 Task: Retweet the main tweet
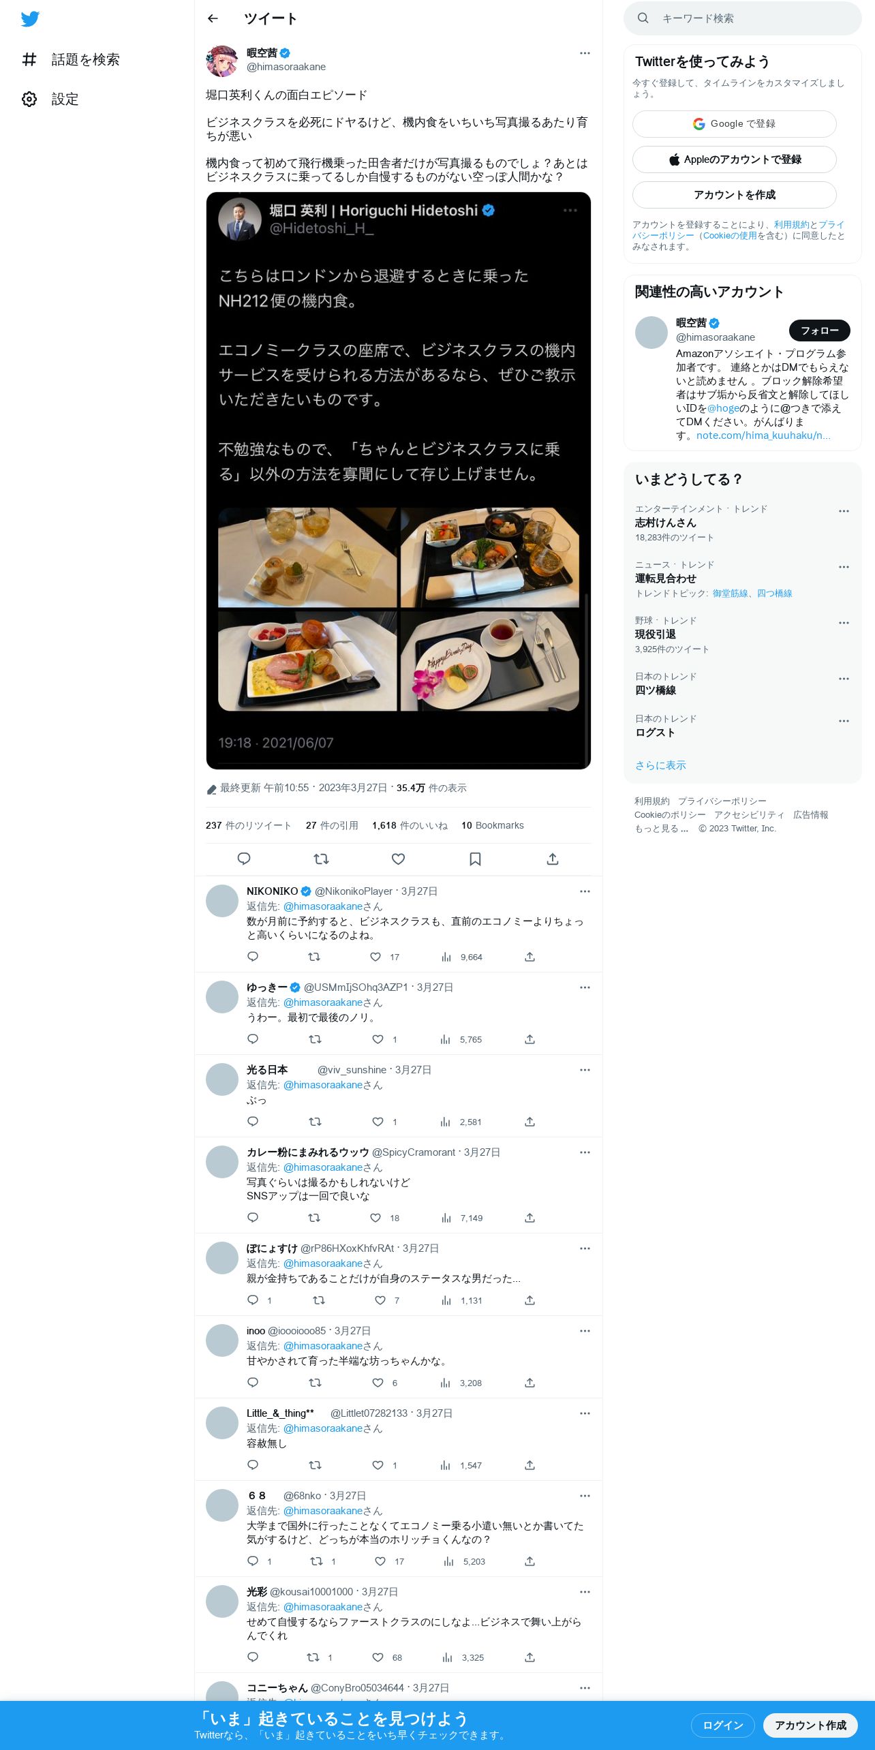point(322,859)
